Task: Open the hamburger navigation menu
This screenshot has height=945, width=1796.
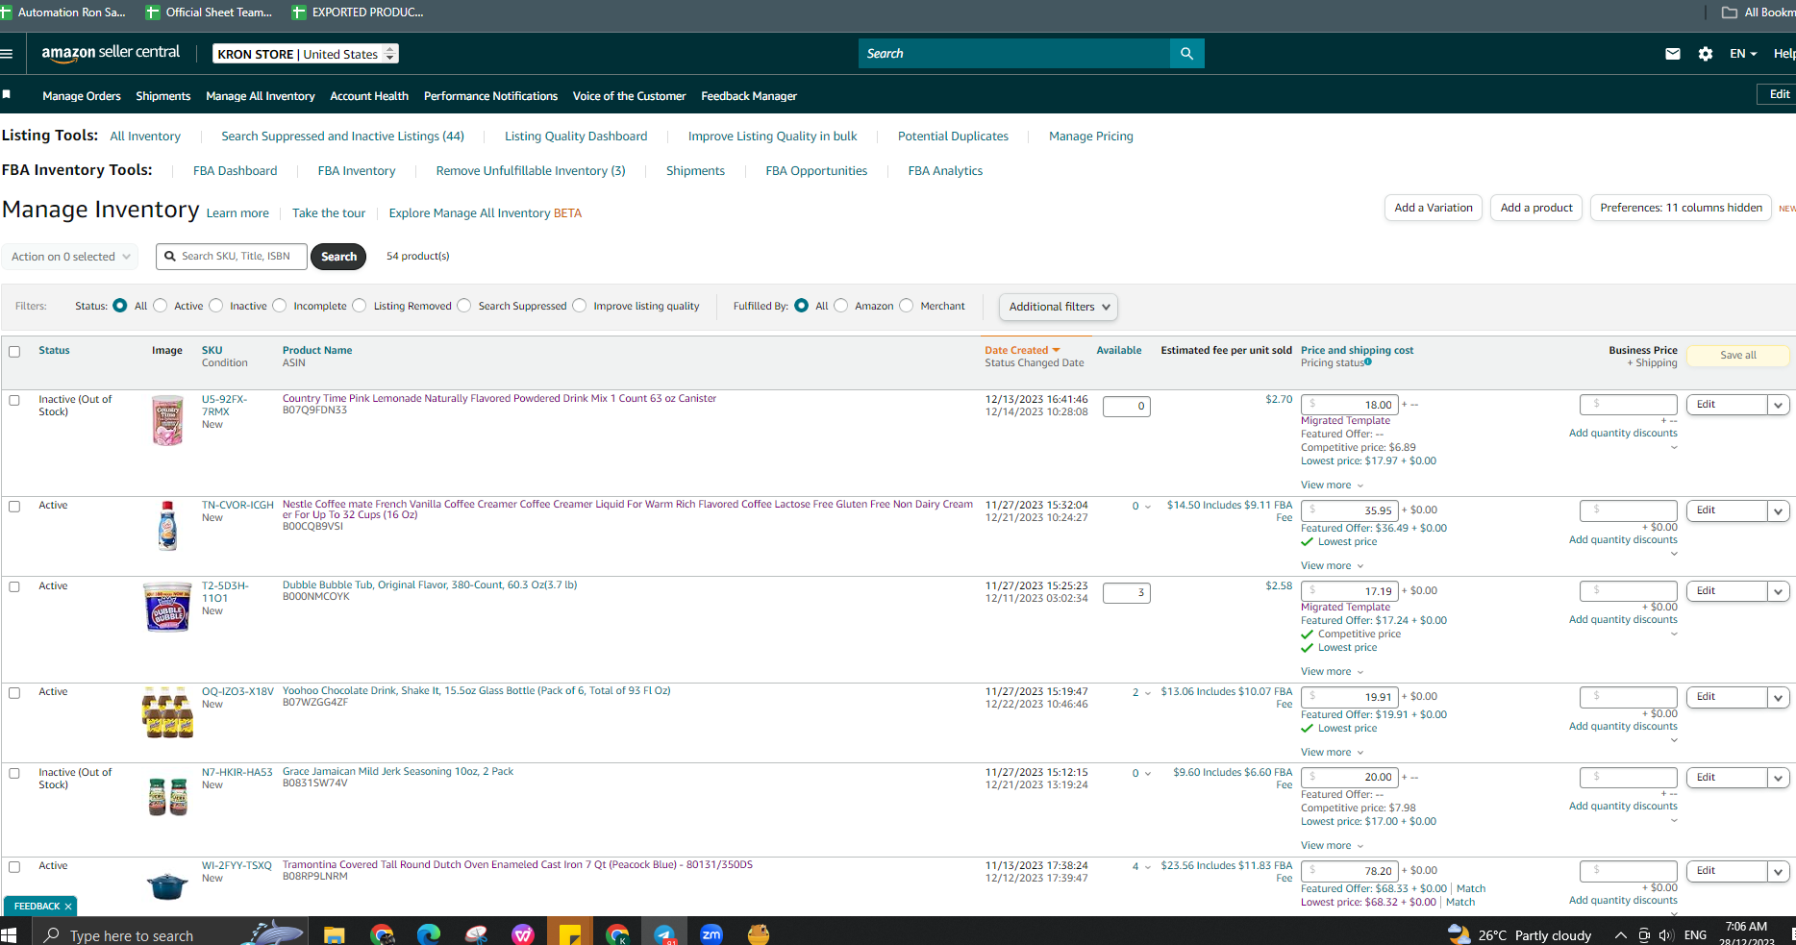Action: 7,54
